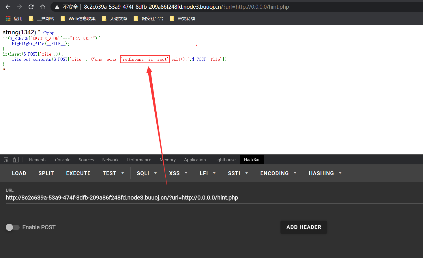Click the 应用 bookmarks label
Viewport: 423px width, 258px height.
point(18,18)
